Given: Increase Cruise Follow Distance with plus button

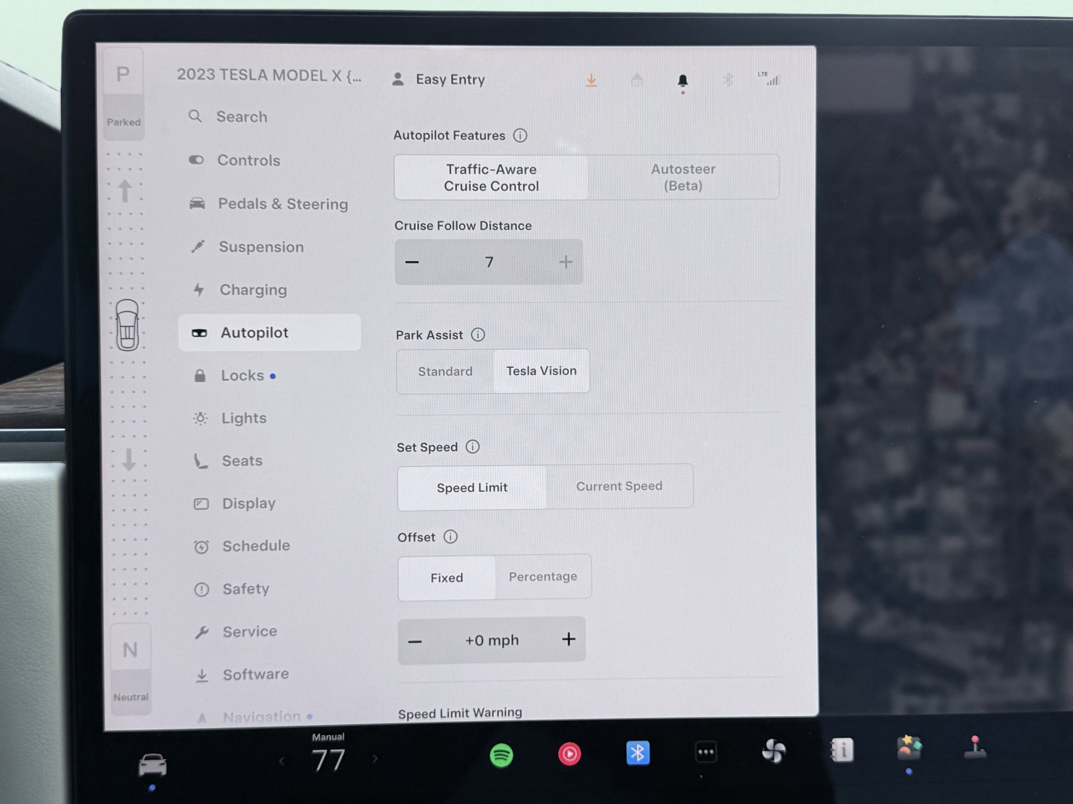Looking at the screenshot, I should pos(565,262).
